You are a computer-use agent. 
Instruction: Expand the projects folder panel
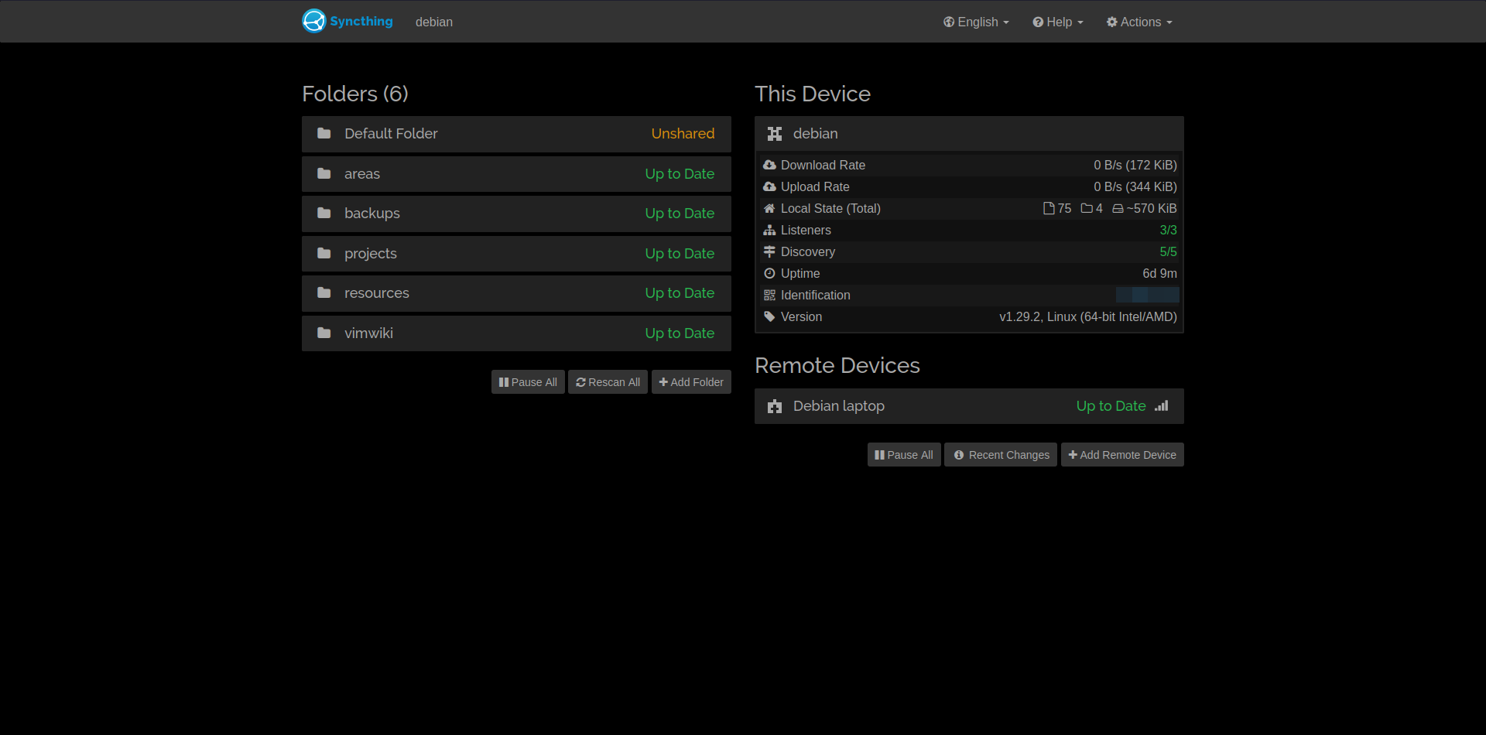[x=516, y=253]
